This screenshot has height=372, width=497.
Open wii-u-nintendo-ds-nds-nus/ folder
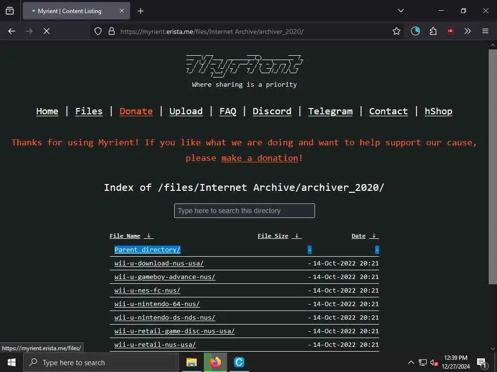[x=165, y=318]
